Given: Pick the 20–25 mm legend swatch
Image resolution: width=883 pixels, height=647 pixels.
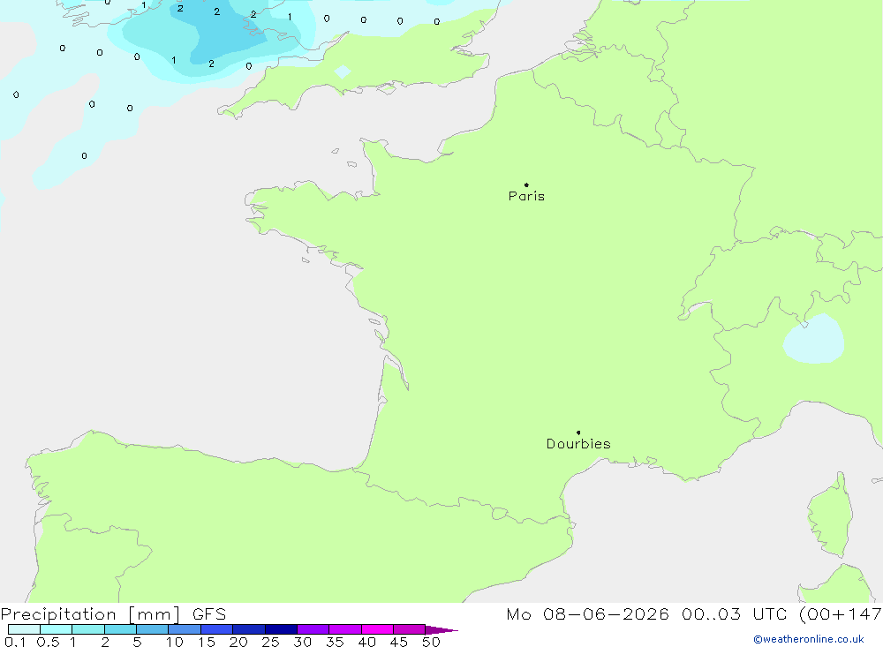Looking at the screenshot, I should coord(249,629).
